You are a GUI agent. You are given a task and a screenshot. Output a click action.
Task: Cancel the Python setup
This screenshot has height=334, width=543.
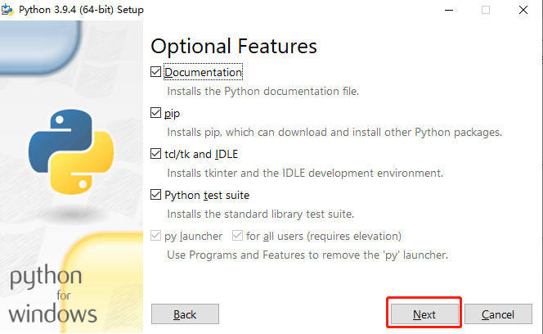(498, 314)
